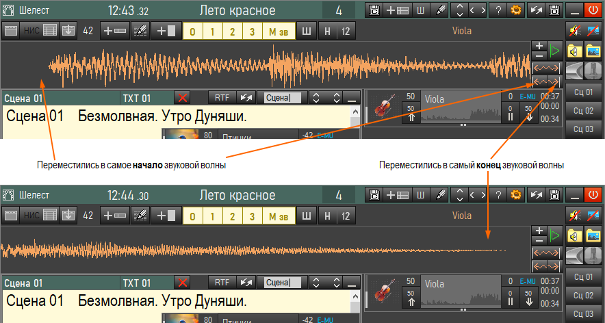Open Сц 02 scene button, 12:43 window
605x323 pixels.
pos(583,111)
